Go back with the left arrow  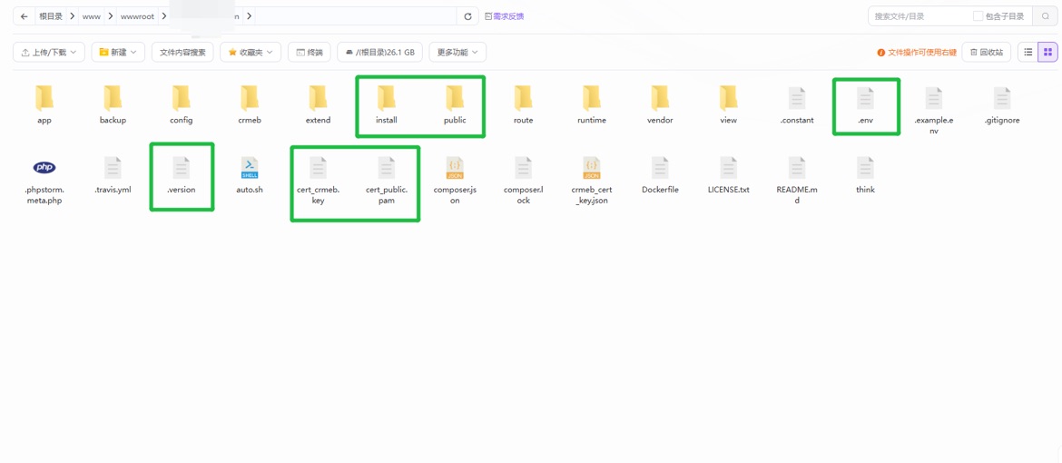pos(24,16)
